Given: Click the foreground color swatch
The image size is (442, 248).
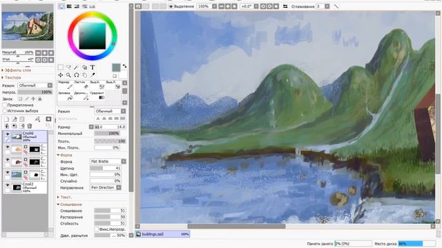Looking at the screenshot, I should (116, 68).
